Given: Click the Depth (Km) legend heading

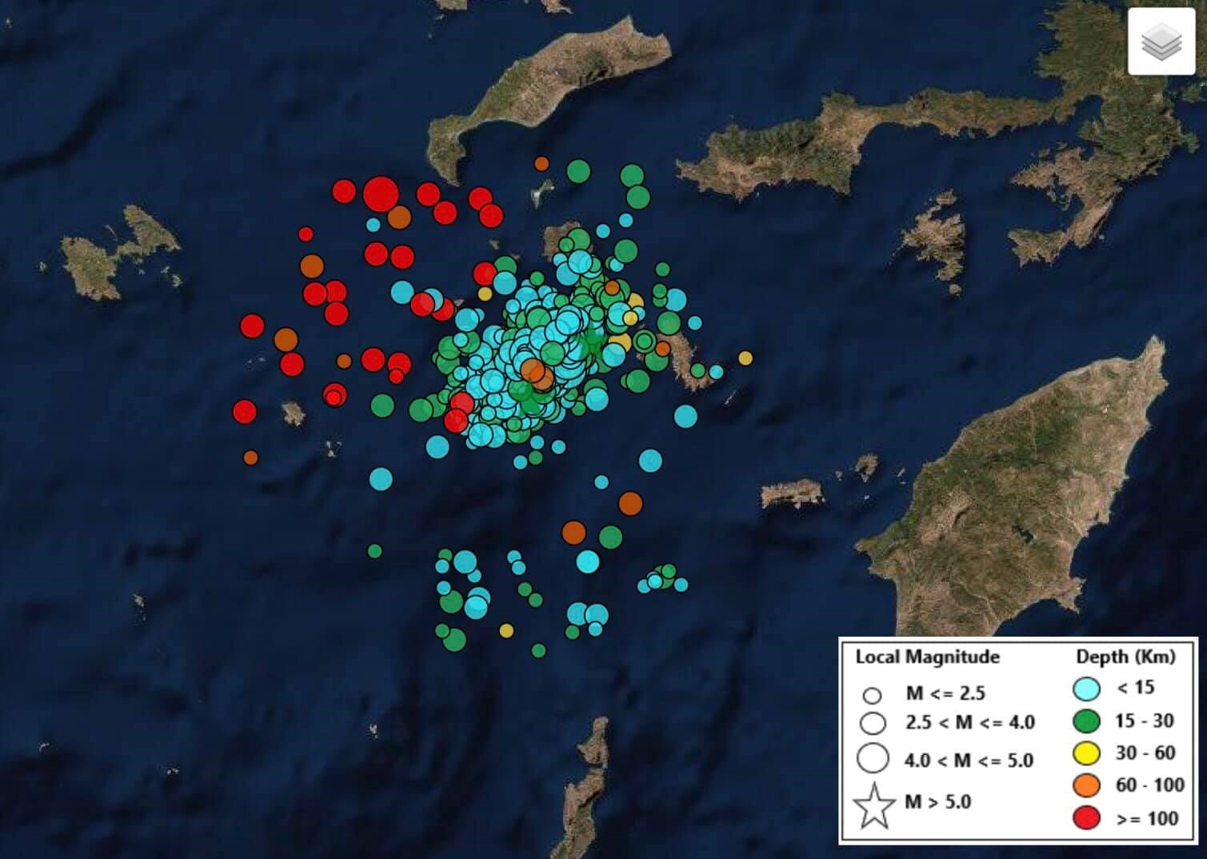Looking at the screenshot, I should click(1125, 657).
